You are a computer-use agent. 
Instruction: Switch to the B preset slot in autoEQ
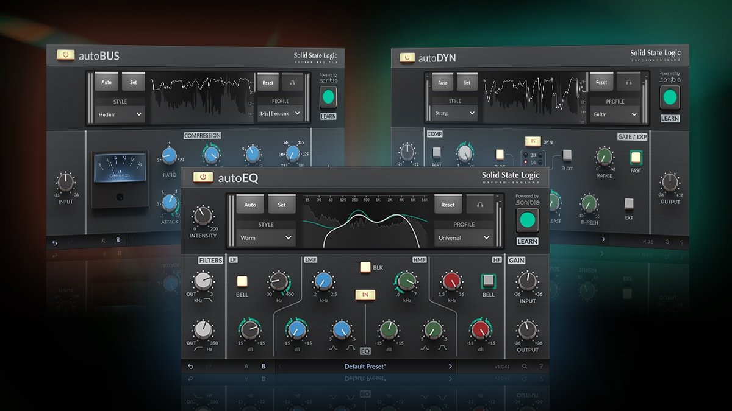point(264,367)
